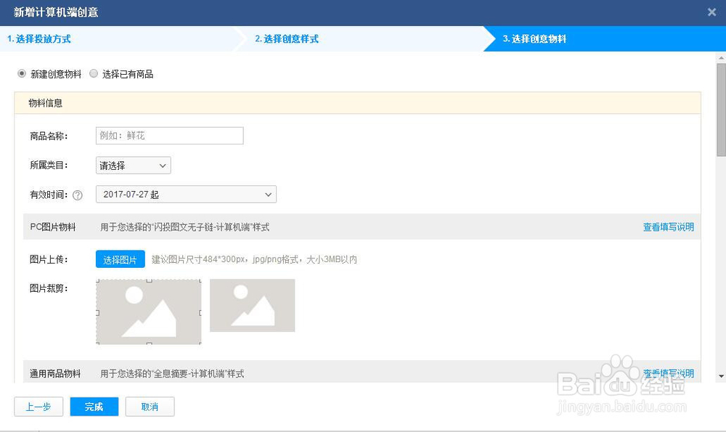Open the 所属类目 category dropdown
The width and height of the screenshot is (726, 432).
pyautogui.click(x=132, y=165)
